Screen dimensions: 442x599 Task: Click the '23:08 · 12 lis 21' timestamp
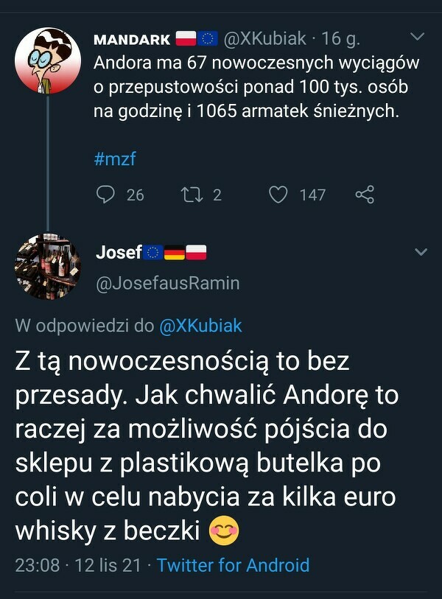[x=79, y=565]
